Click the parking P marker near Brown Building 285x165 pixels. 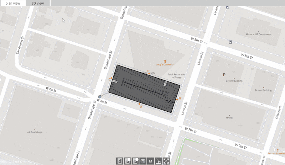coord(224,75)
